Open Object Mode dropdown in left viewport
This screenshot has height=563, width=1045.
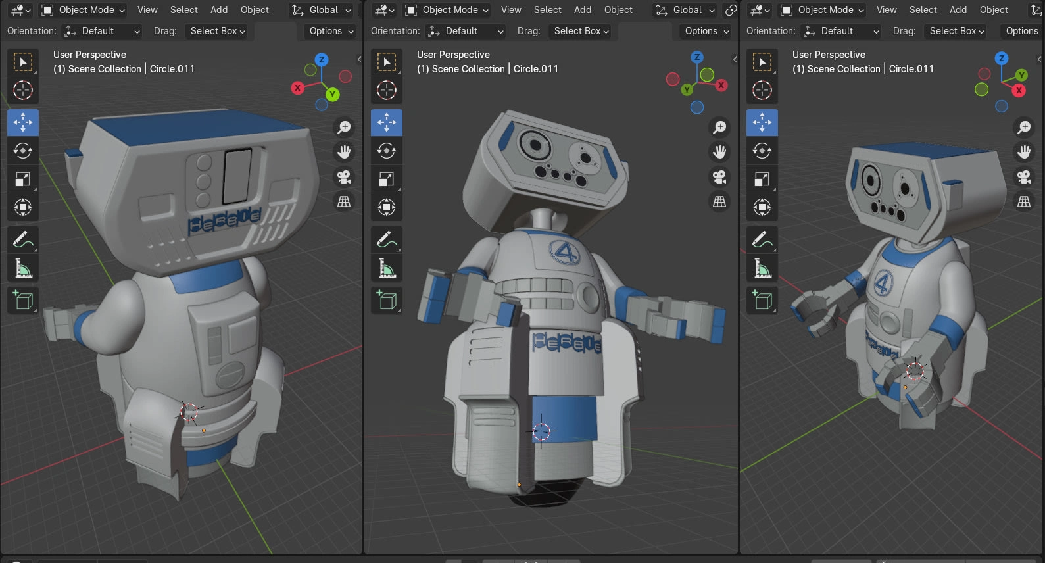pyautogui.click(x=84, y=10)
